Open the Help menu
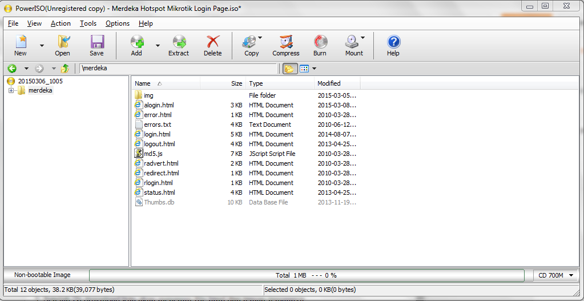 coord(146,23)
